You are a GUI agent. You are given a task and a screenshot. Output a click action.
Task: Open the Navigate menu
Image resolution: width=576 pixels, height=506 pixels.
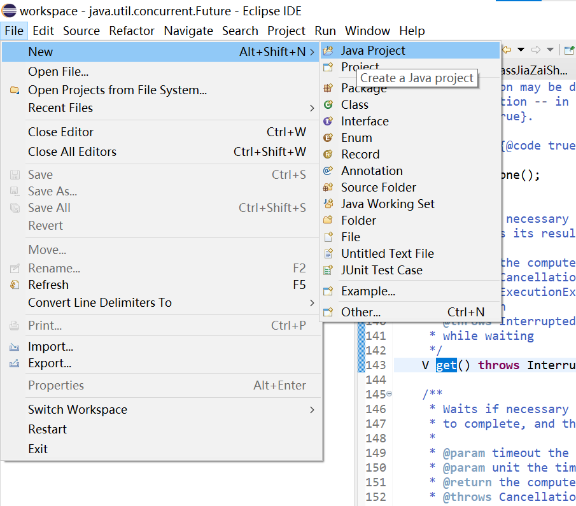pos(188,31)
